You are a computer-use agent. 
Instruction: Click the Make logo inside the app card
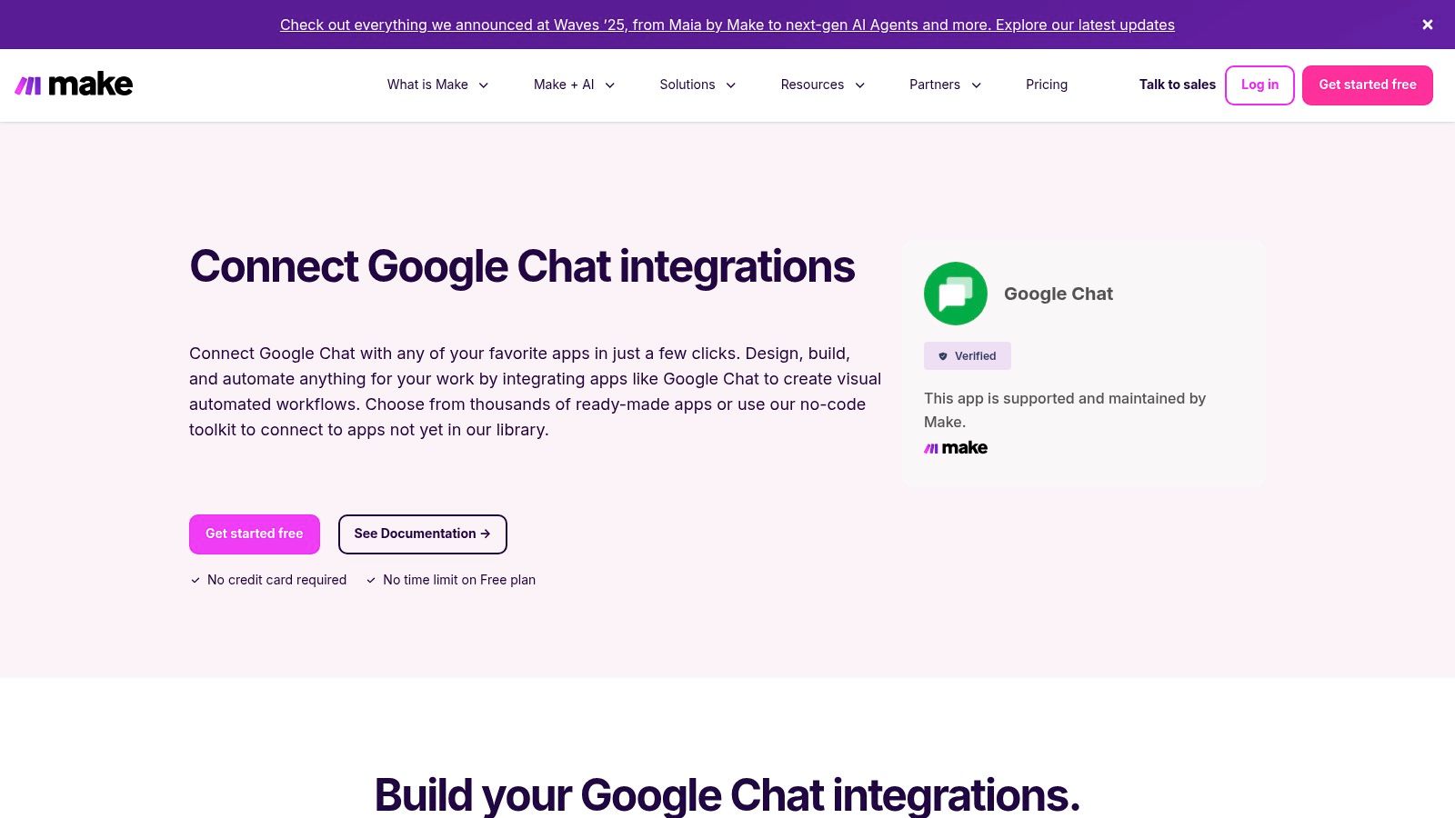point(955,447)
